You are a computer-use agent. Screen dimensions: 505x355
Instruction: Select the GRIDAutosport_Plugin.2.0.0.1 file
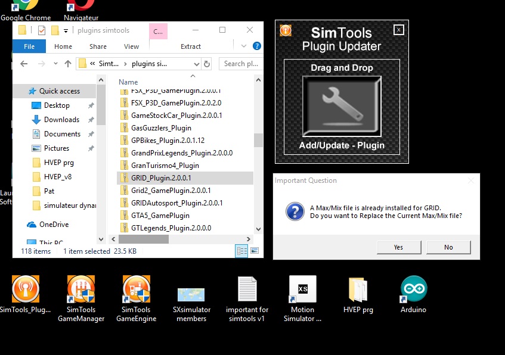tap(177, 203)
